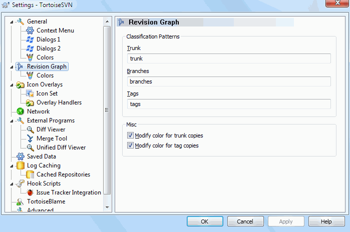Image resolution: width=350 pixels, height=232 pixels.
Task: Click the Revision Graph tree icon
Action: point(20,66)
